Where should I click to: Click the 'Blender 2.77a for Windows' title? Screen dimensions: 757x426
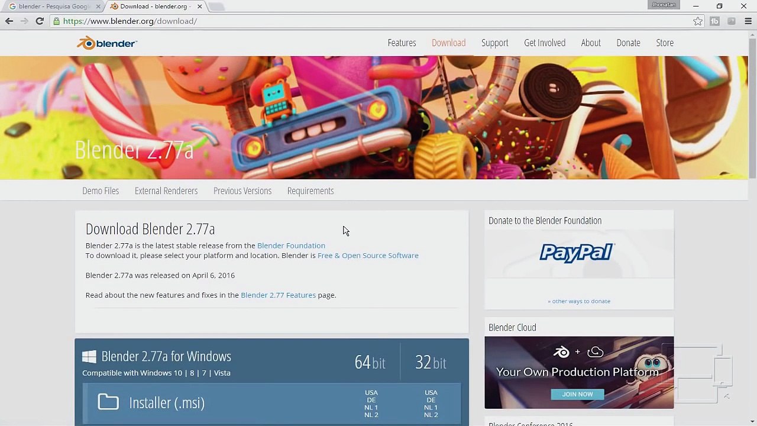(166, 356)
